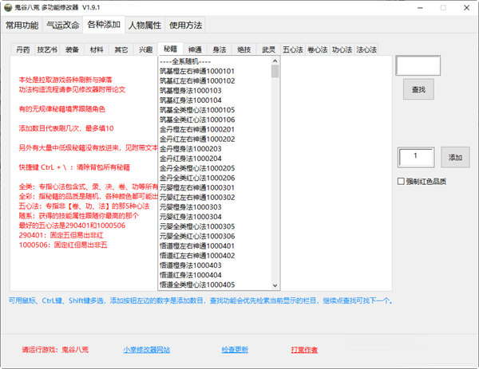Switch to the 神通 sub-tab
Image resolution: width=479 pixels, height=369 pixels.
click(194, 49)
